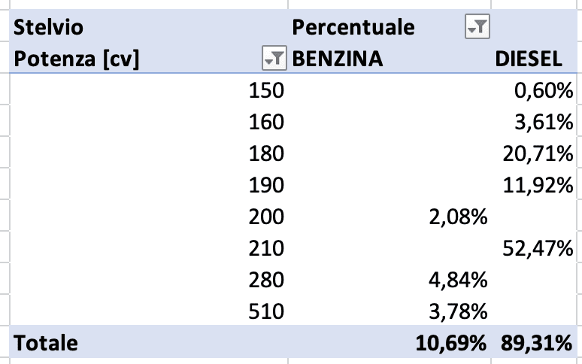Click the 280 row label cell
Screen dimensions: 582x364
(x=266, y=281)
